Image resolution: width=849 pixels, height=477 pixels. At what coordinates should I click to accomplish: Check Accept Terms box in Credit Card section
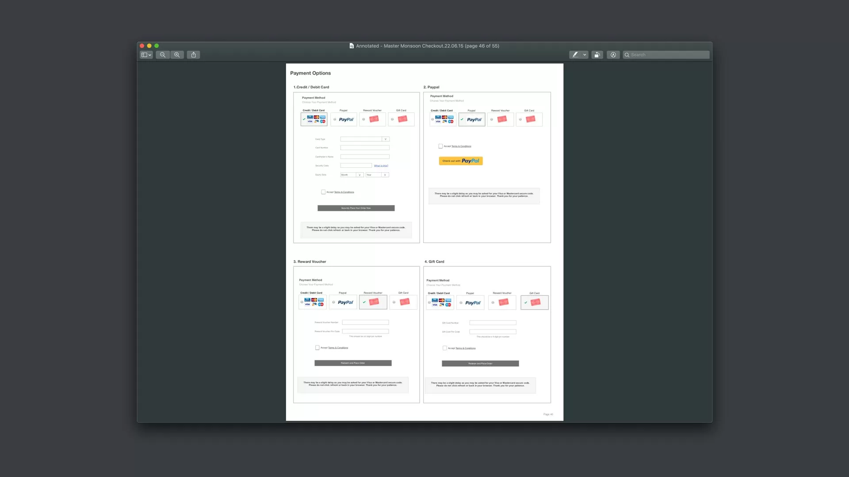coord(323,192)
